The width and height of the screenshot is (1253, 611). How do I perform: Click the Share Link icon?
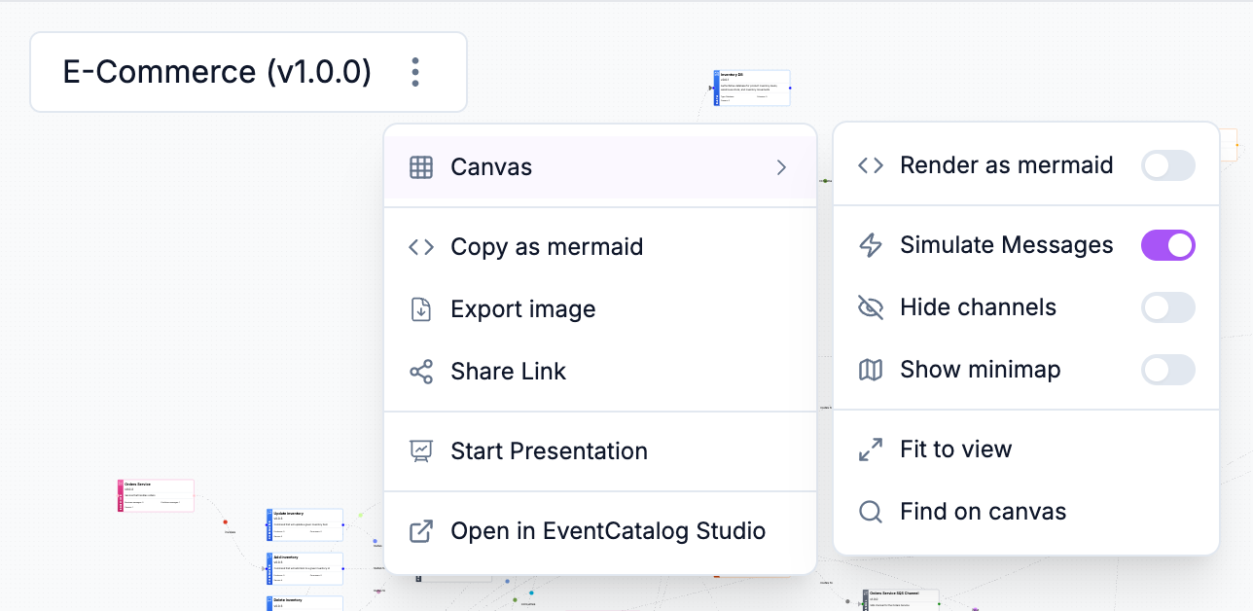pos(420,372)
